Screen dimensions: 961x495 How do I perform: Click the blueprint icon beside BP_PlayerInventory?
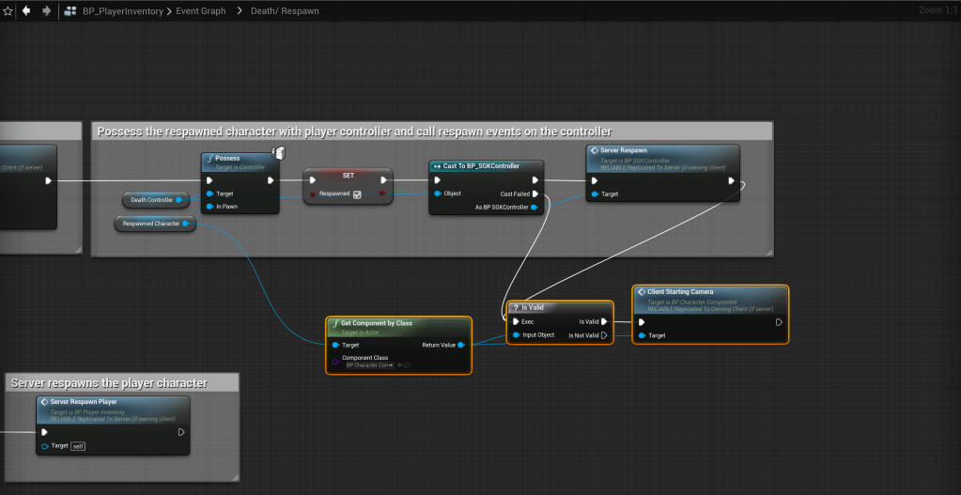pyautogui.click(x=71, y=10)
